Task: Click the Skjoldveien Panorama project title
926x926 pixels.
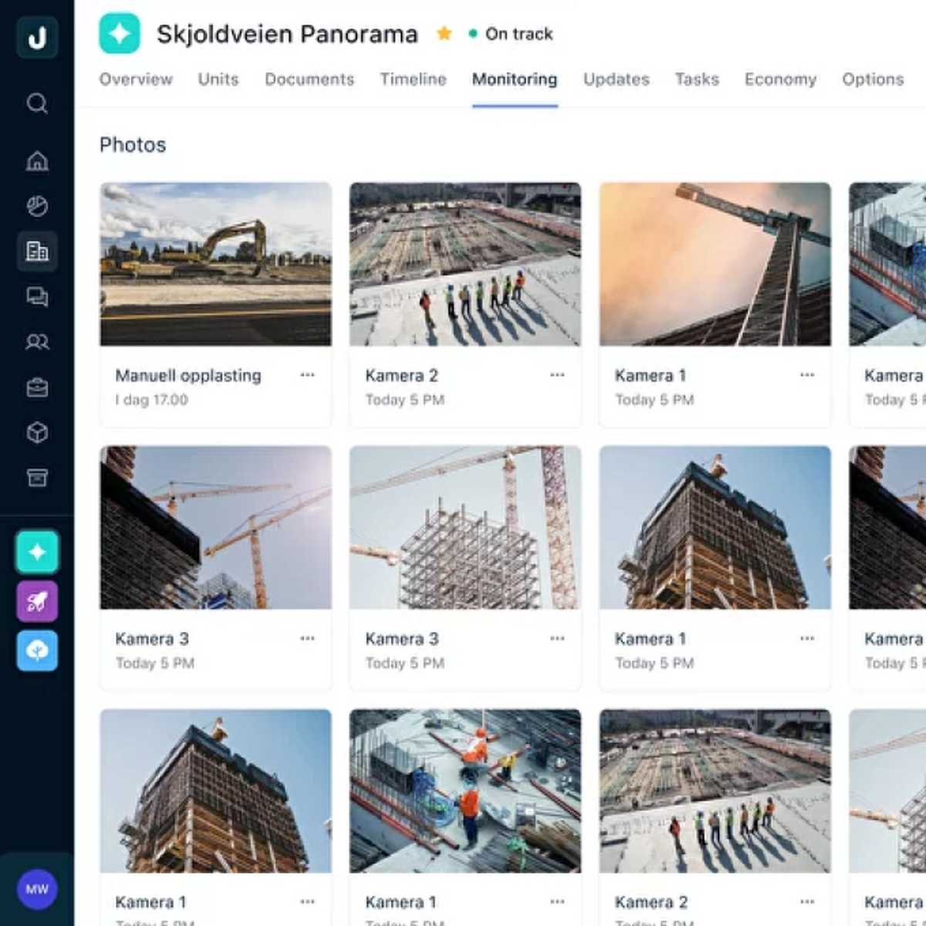Action: pyautogui.click(x=287, y=34)
